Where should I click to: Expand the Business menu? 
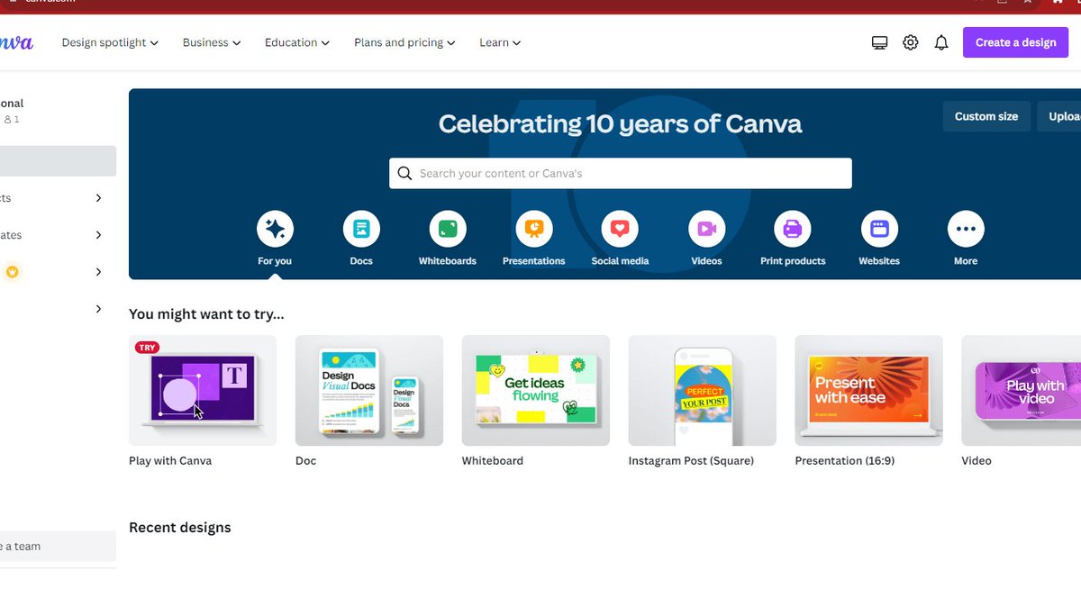[212, 42]
